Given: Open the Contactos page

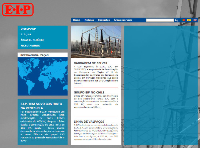Looking at the screenshot, I should [x=104, y=20].
